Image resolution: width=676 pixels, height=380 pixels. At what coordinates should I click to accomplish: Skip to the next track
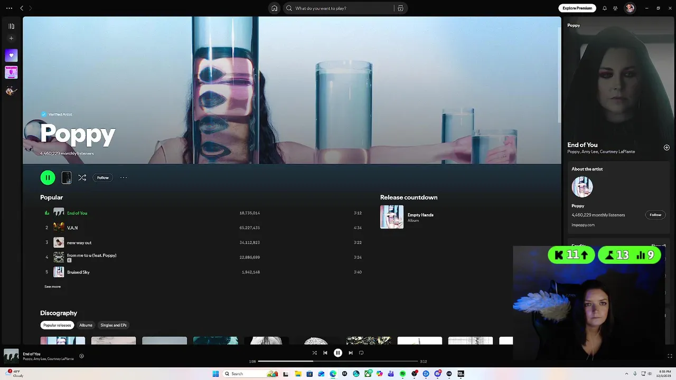tap(350, 353)
